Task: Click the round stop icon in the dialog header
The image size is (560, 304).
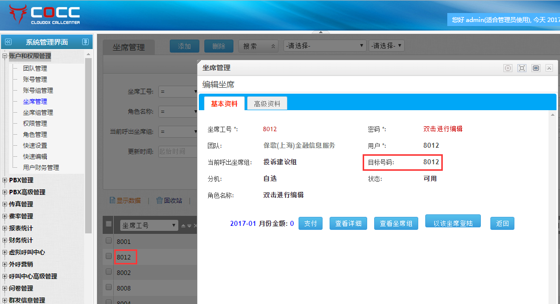Action: coord(508,68)
